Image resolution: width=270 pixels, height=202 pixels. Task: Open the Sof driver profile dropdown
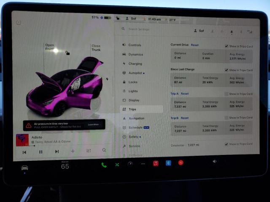coord(199,31)
